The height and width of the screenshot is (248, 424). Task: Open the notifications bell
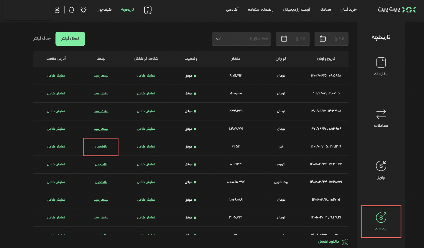72,10
